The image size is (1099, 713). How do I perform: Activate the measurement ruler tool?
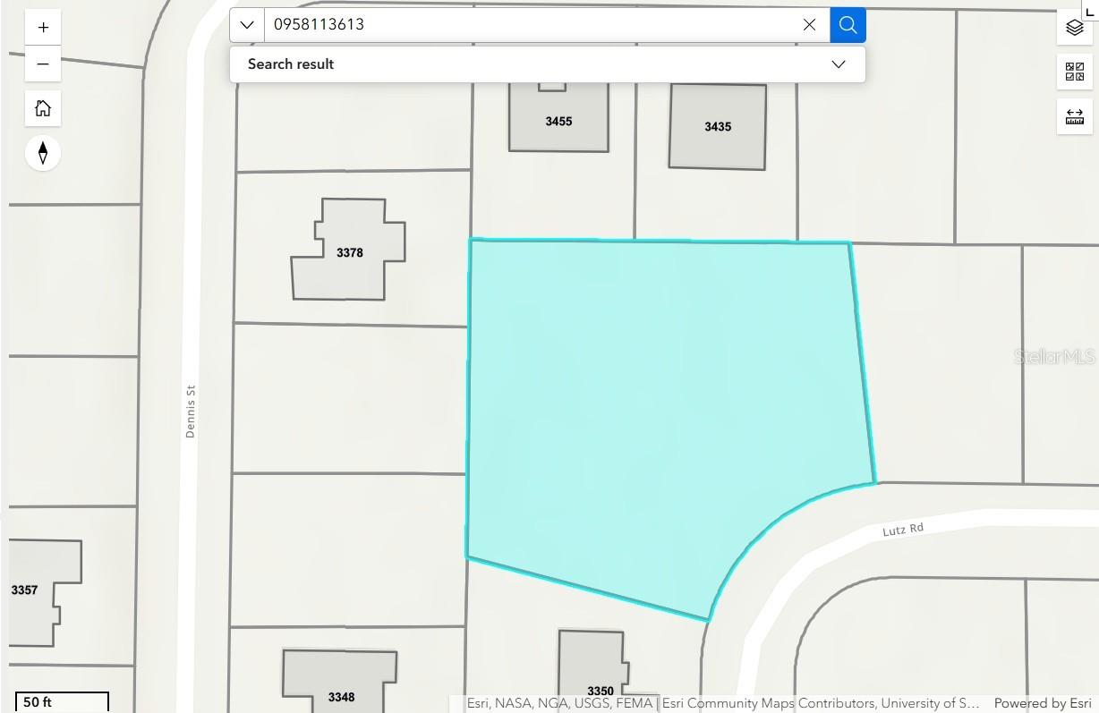[x=1075, y=116]
